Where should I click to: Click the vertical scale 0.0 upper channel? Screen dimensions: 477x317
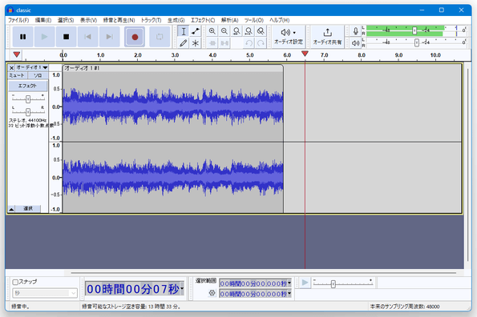pos(56,107)
